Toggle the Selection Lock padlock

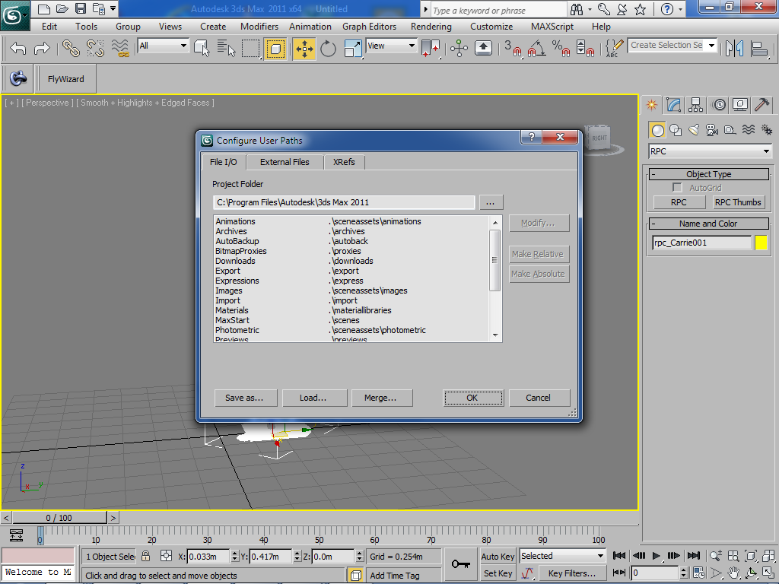pyautogui.click(x=145, y=556)
